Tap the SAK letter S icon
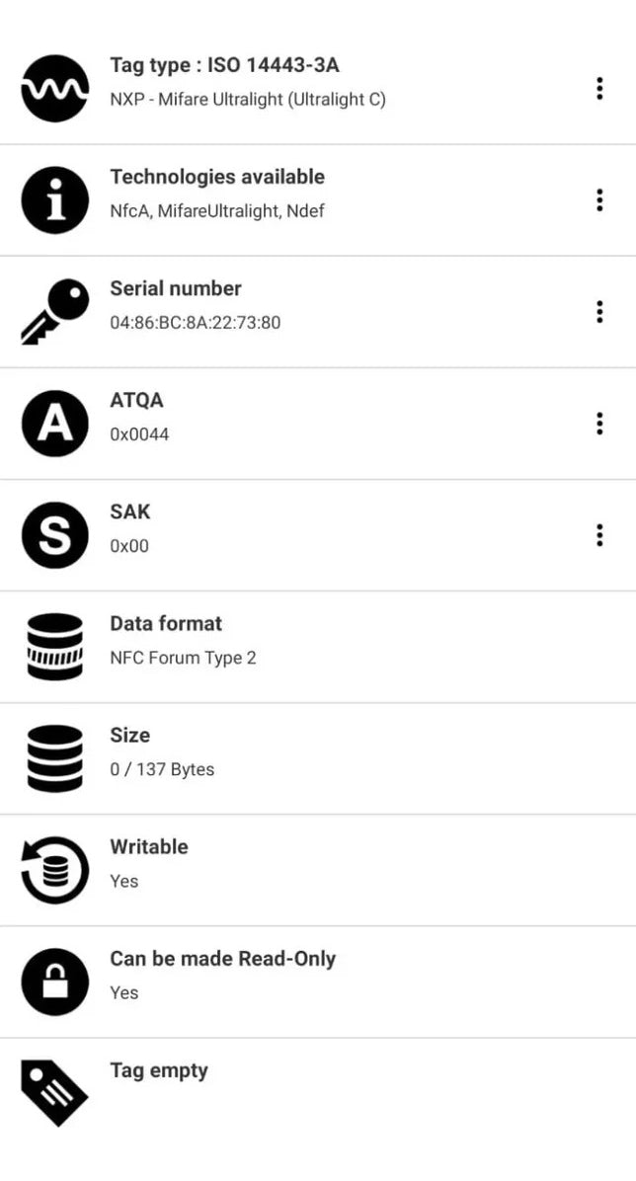 click(55, 535)
